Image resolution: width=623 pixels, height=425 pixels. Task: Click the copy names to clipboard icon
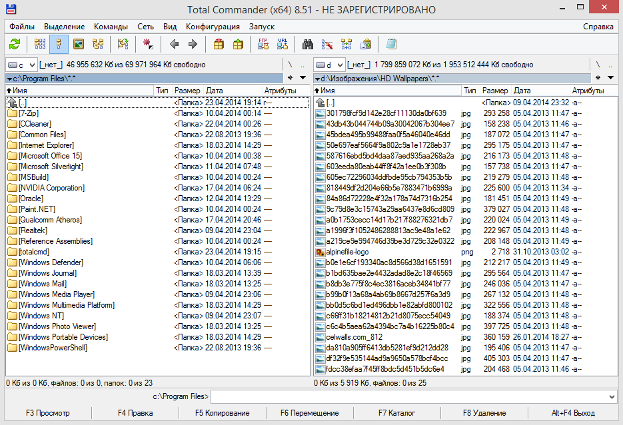click(366, 44)
